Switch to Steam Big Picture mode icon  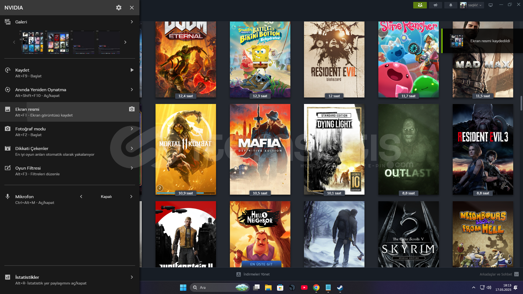(x=491, y=5)
